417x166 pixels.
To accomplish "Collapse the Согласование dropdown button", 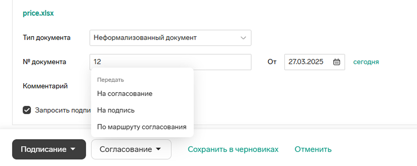I will (131, 149).
